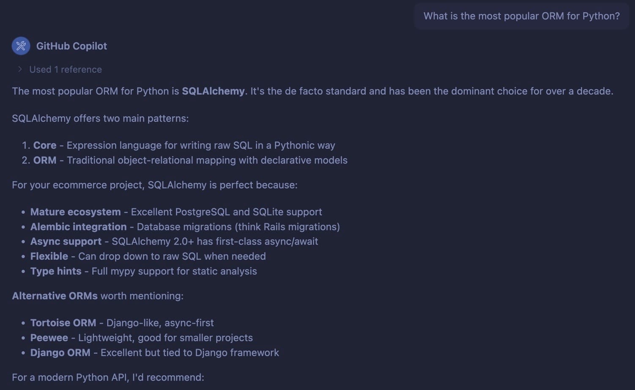Select the user's ORM question bubble
The image size is (635, 390).
click(521, 16)
